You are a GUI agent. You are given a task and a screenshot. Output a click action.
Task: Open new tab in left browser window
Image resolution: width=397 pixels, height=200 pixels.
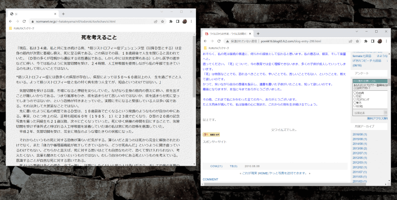coord(63,14)
